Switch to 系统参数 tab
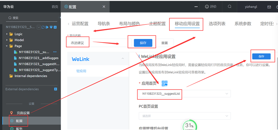This screenshot has height=130, width=278. [243, 23]
